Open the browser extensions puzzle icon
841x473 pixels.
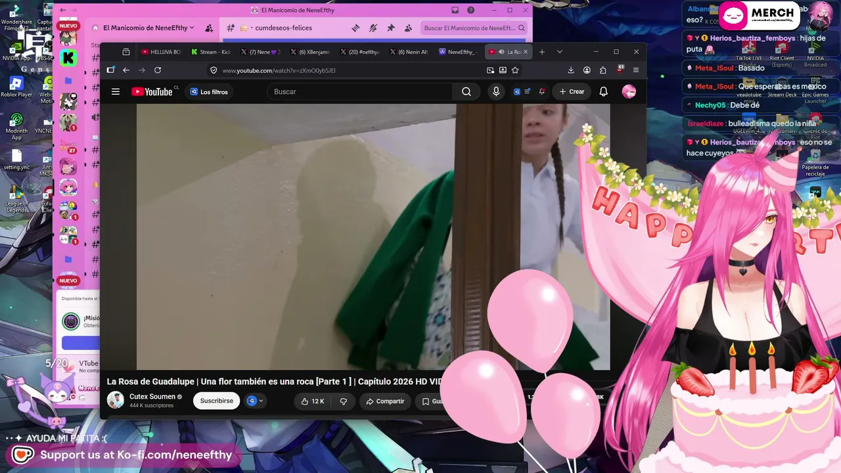[x=603, y=70]
